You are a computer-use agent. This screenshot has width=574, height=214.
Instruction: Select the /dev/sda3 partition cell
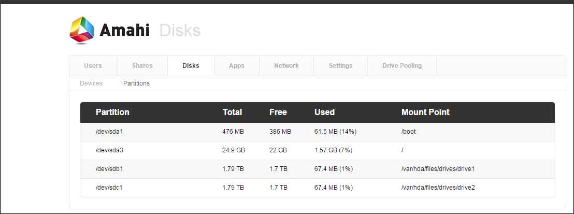pyautogui.click(x=109, y=150)
